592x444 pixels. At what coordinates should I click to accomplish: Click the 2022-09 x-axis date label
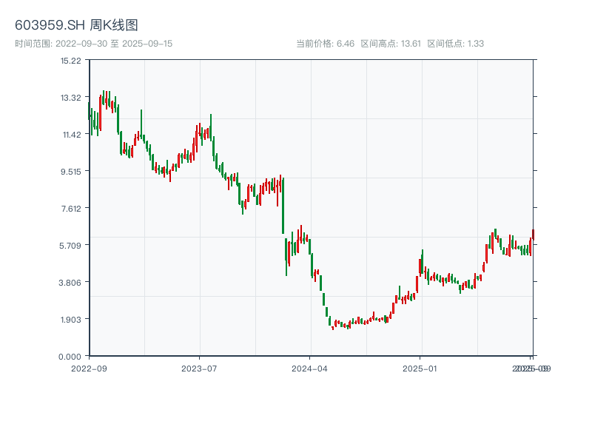tap(89, 368)
